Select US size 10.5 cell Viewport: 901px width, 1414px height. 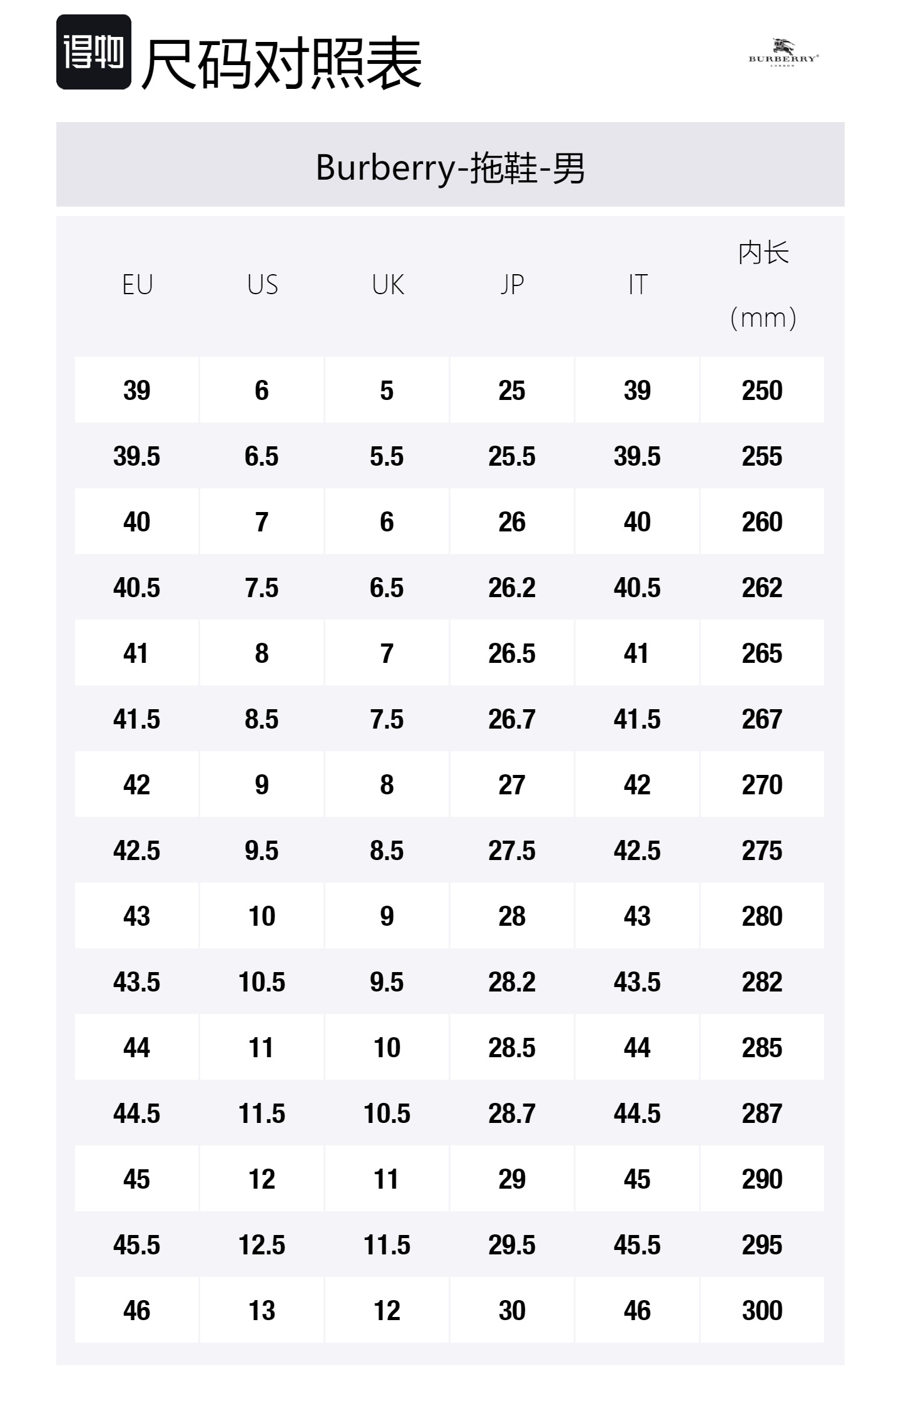262,982
